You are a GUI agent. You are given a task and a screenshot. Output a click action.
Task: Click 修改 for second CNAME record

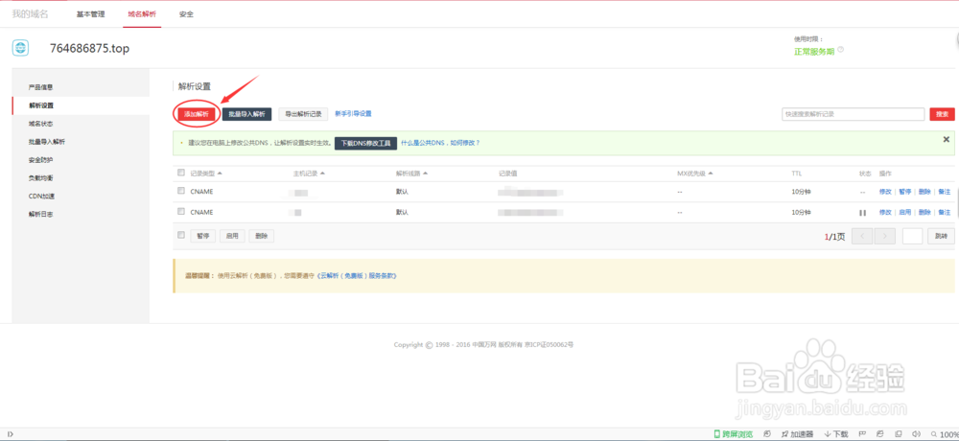point(885,212)
